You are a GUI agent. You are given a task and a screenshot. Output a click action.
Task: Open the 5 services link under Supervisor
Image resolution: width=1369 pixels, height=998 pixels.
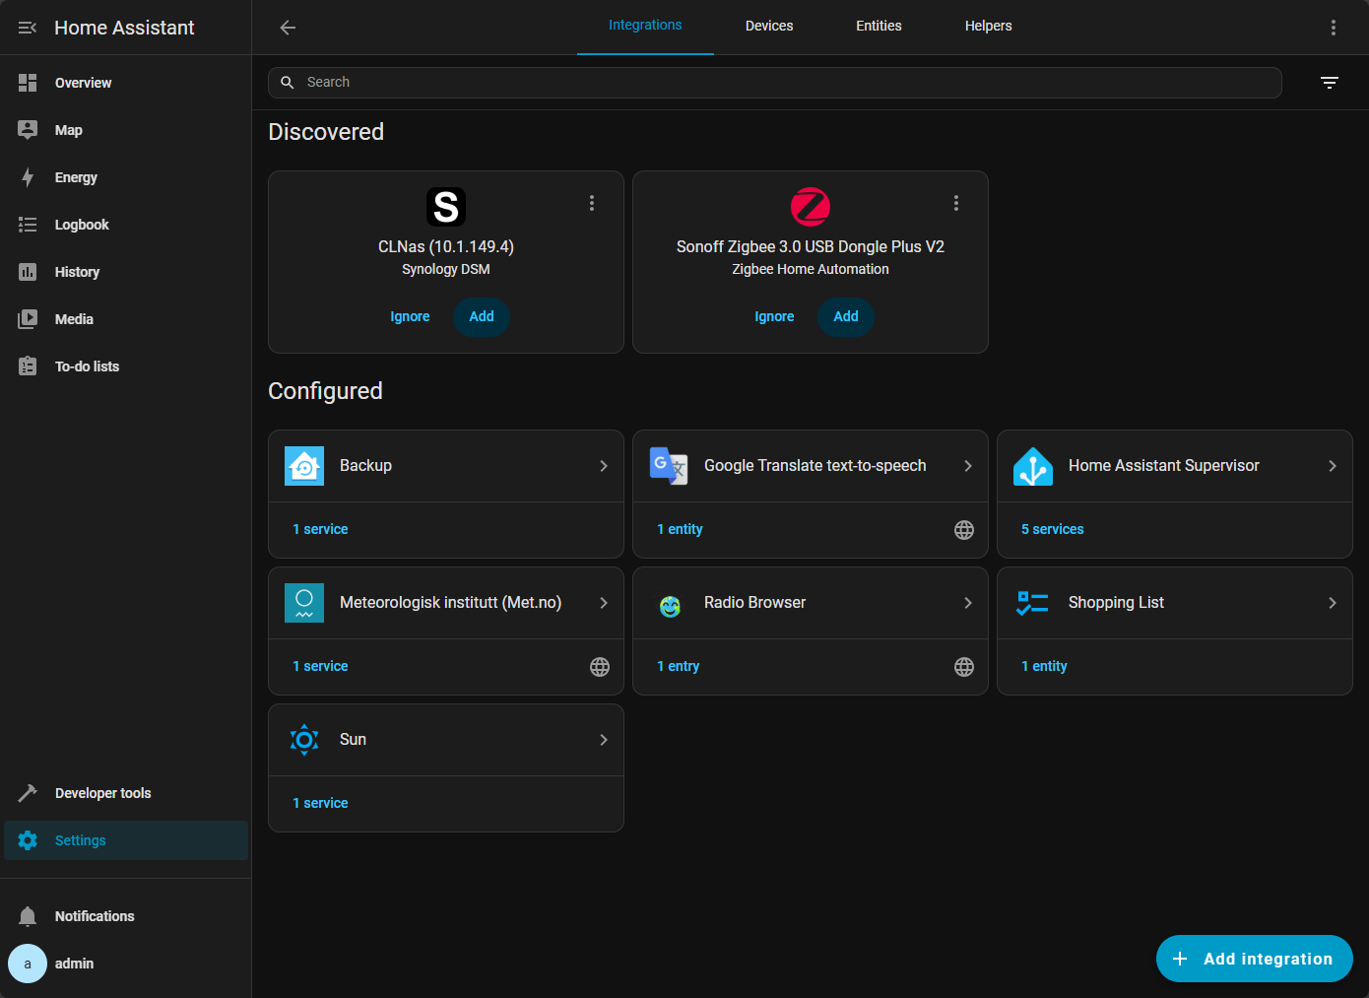[1052, 529]
